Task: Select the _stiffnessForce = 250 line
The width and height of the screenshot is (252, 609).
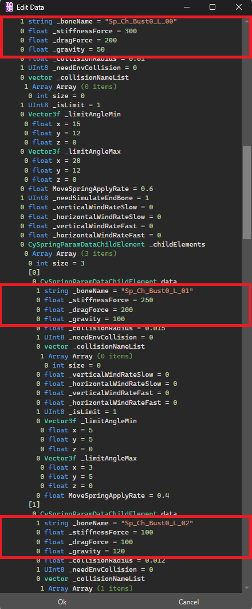Action: [x=94, y=300]
